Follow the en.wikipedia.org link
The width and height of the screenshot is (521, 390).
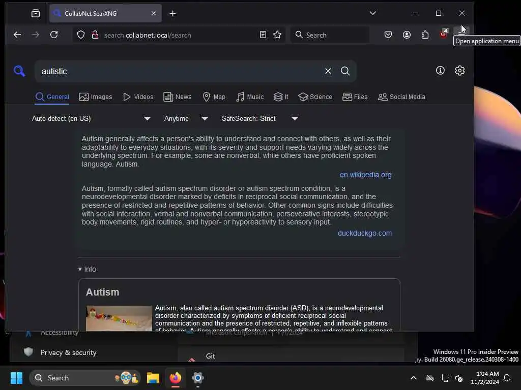click(365, 175)
